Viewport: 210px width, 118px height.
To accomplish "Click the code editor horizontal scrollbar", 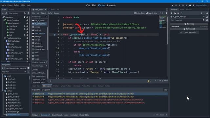I will tap(104, 78).
